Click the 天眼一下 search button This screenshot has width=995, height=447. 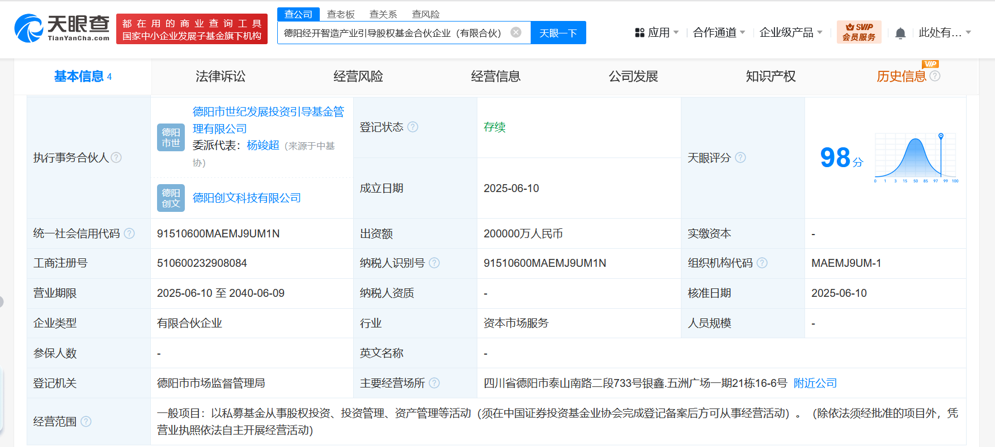pyautogui.click(x=558, y=33)
